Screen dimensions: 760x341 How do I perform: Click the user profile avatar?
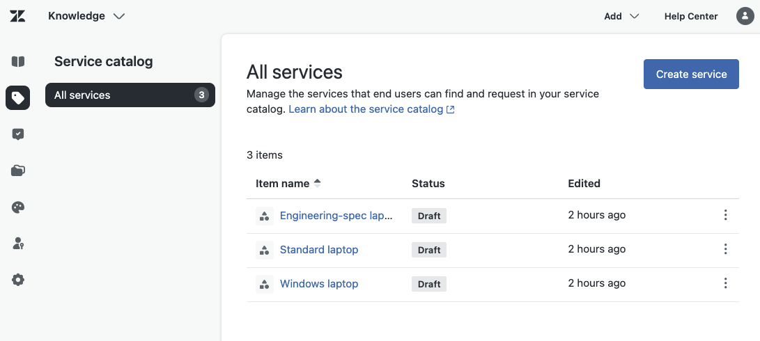coord(745,16)
